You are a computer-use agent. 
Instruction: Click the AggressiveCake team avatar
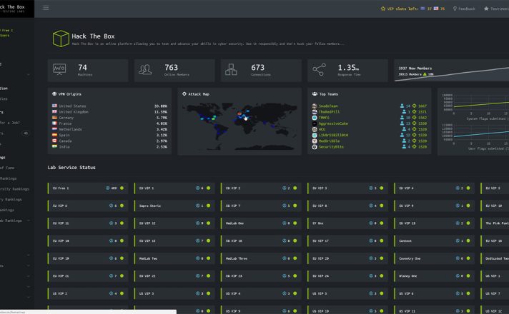coord(315,123)
